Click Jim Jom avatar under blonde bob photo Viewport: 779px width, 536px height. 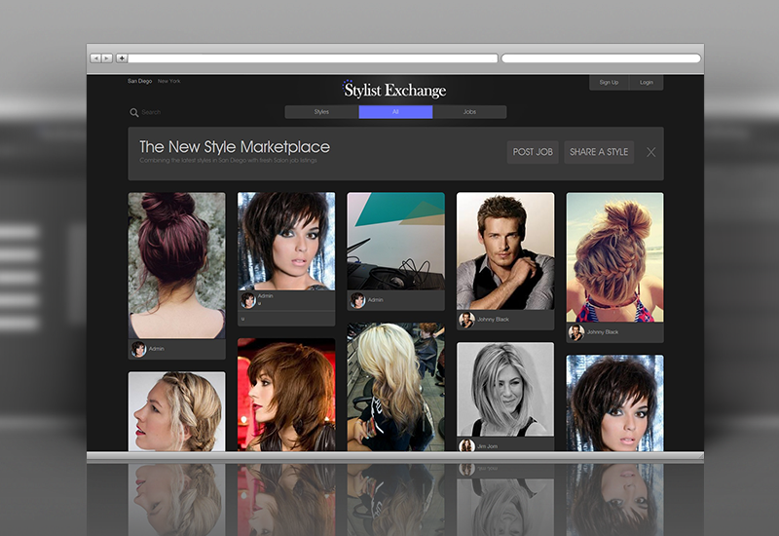click(x=467, y=445)
